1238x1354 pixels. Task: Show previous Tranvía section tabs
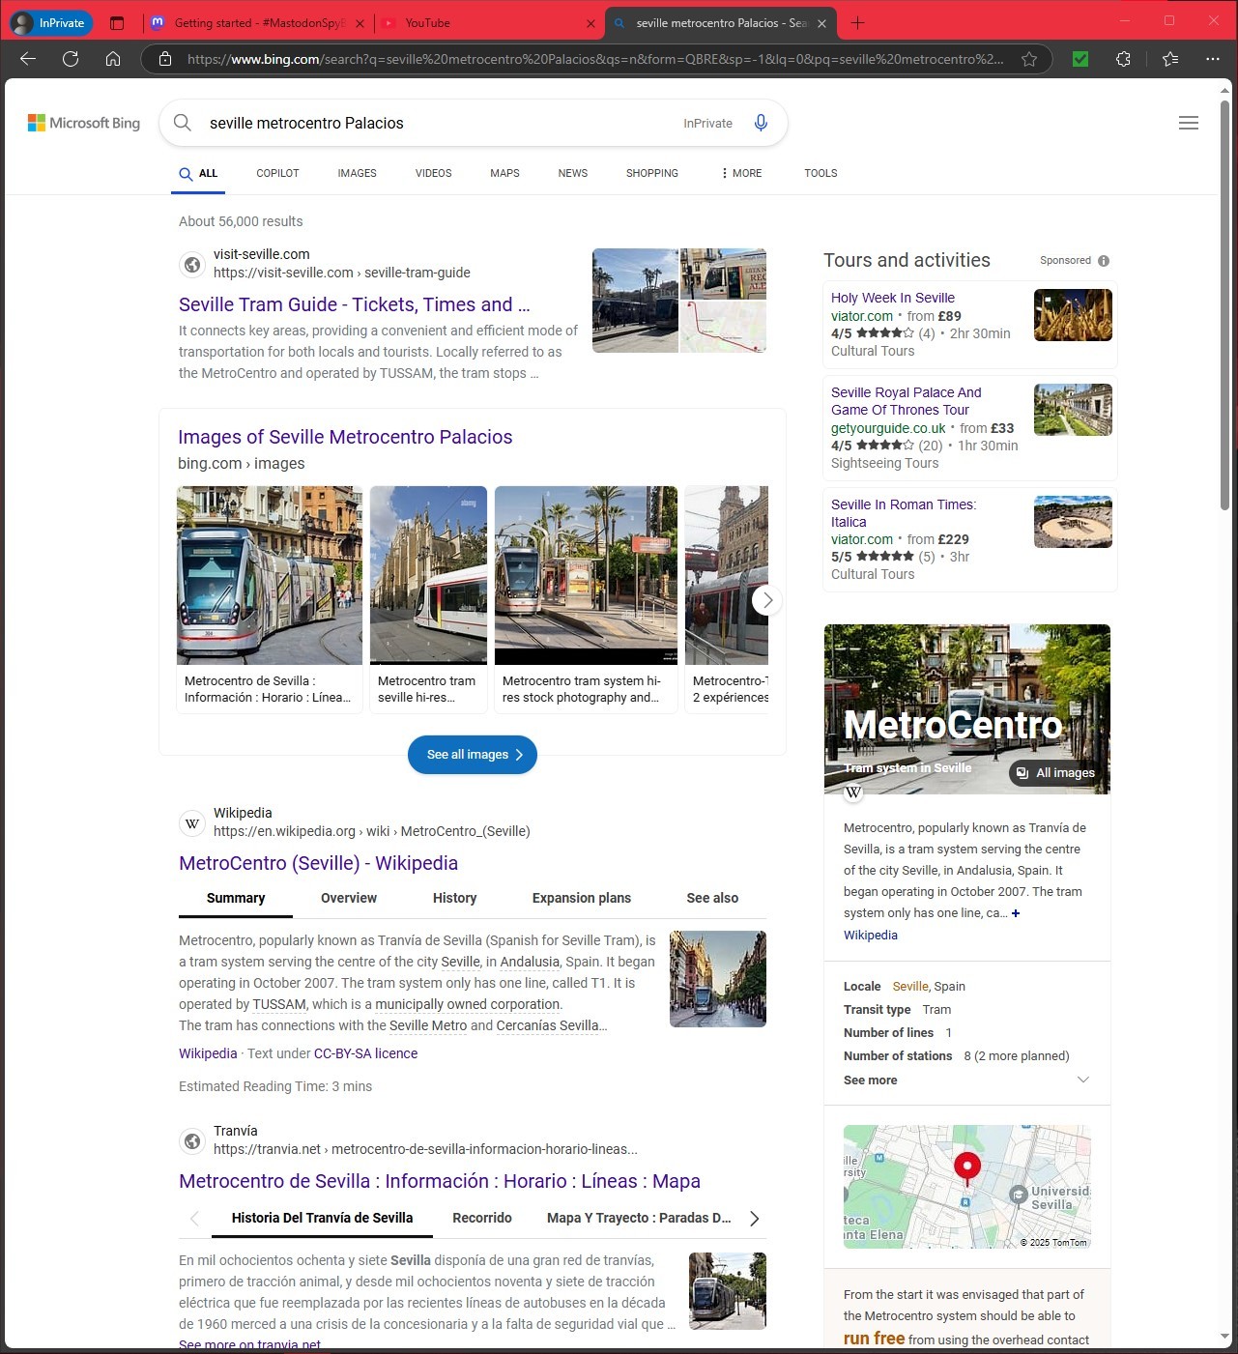point(194,1219)
